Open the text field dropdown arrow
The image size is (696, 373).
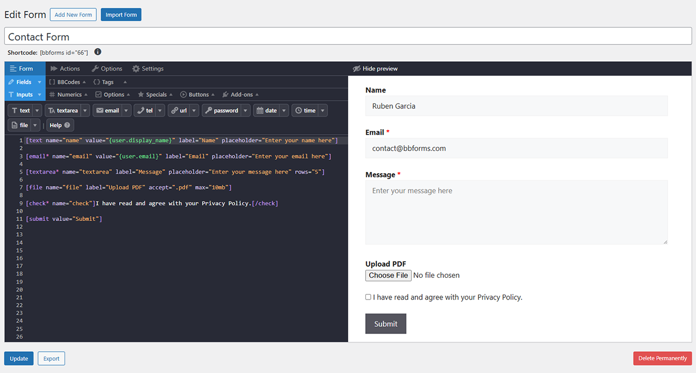37,111
